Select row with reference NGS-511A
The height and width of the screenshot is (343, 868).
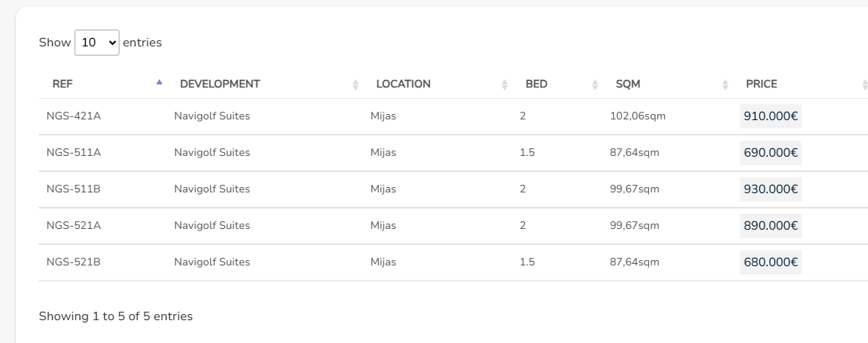coord(74,153)
